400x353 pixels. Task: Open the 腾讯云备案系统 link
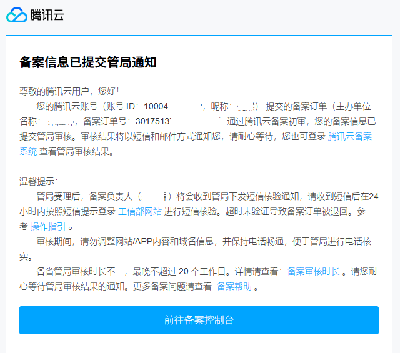click(350, 136)
